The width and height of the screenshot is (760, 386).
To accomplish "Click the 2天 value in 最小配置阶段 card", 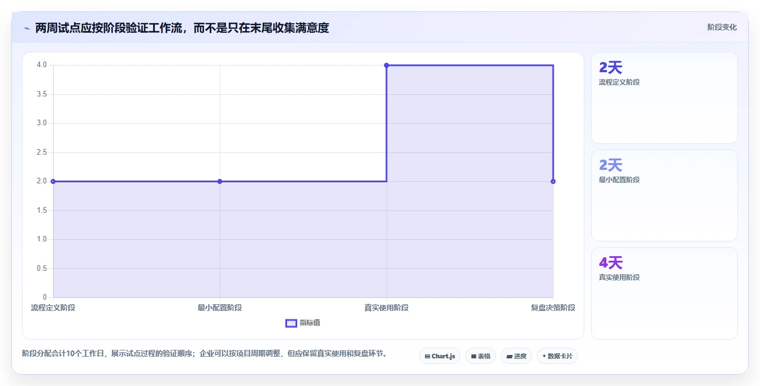I will point(611,165).
